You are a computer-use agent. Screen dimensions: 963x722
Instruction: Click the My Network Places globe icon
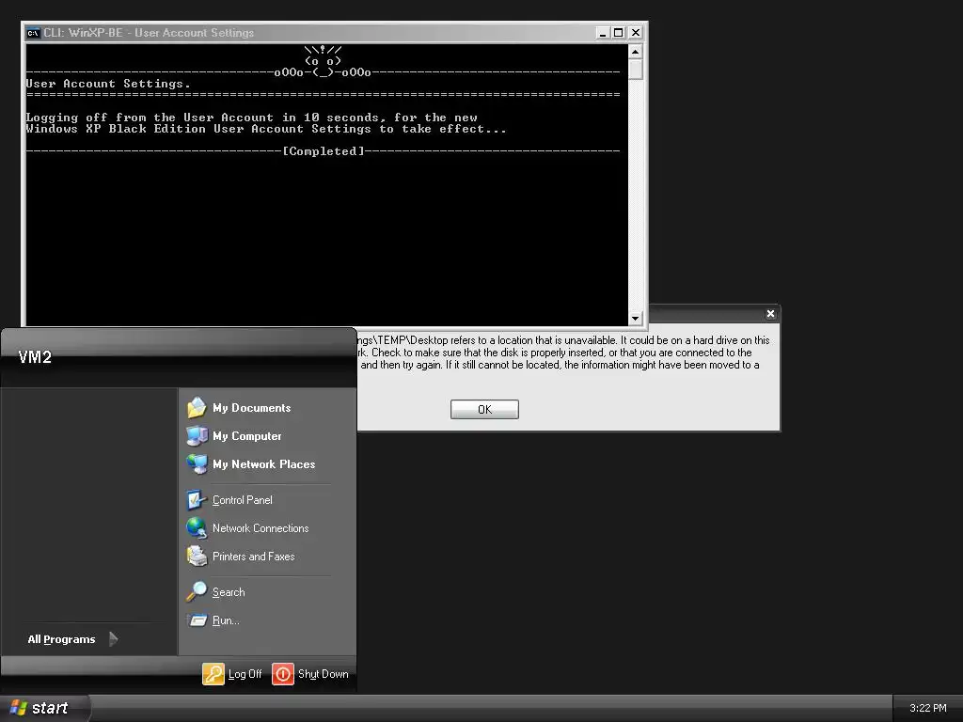coord(197,464)
